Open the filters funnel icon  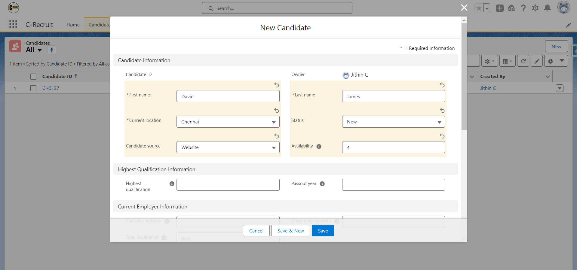[x=562, y=61]
